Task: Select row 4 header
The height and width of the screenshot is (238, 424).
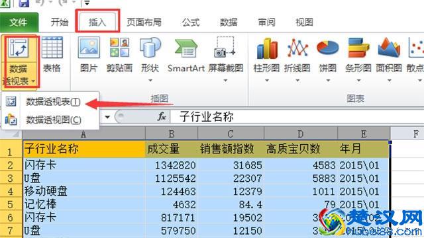Action: click(x=11, y=191)
